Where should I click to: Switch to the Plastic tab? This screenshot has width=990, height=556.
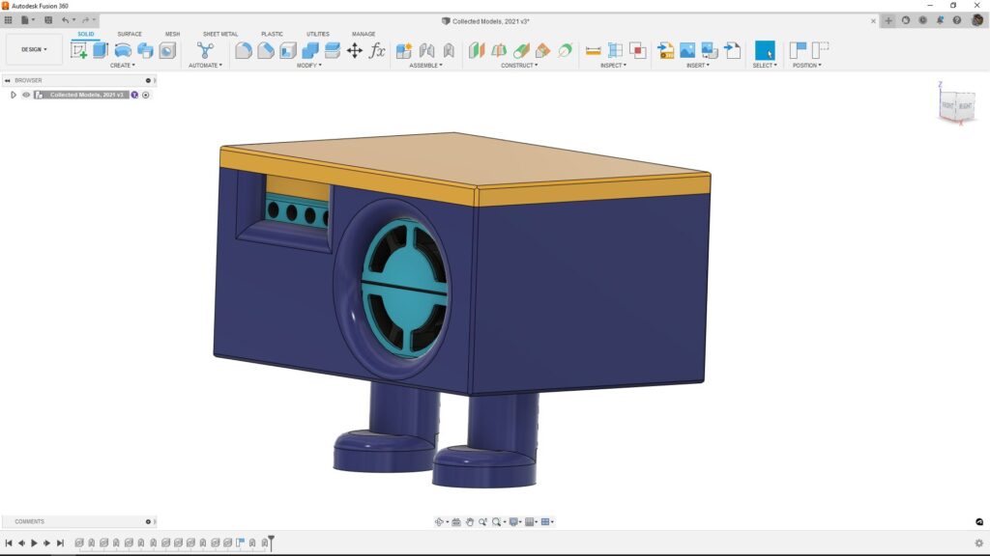(x=272, y=34)
